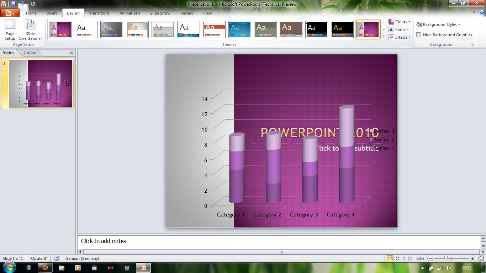
Task: Zoom in with the plus button
Action: click(x=472, y=258)
